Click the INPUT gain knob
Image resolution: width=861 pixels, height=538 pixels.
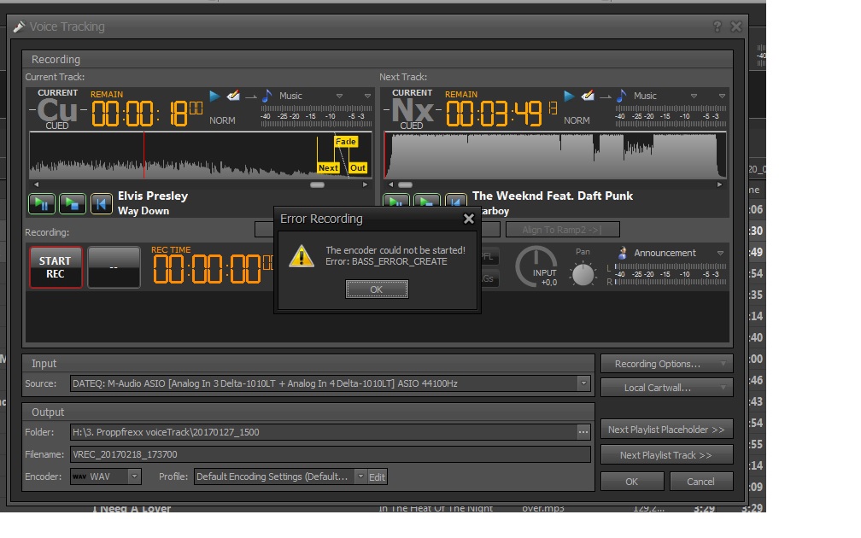(536, 266)
